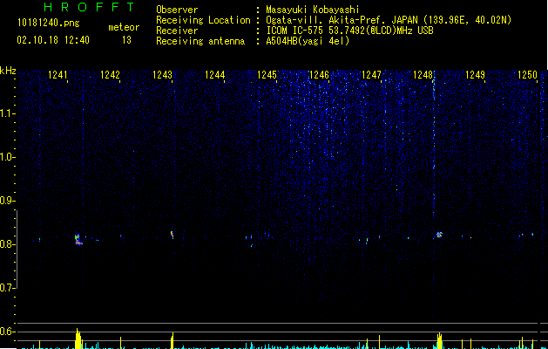Click the Receiving antenna label
The width and height of the screenshot is (548, 349).
pos(200,41)
